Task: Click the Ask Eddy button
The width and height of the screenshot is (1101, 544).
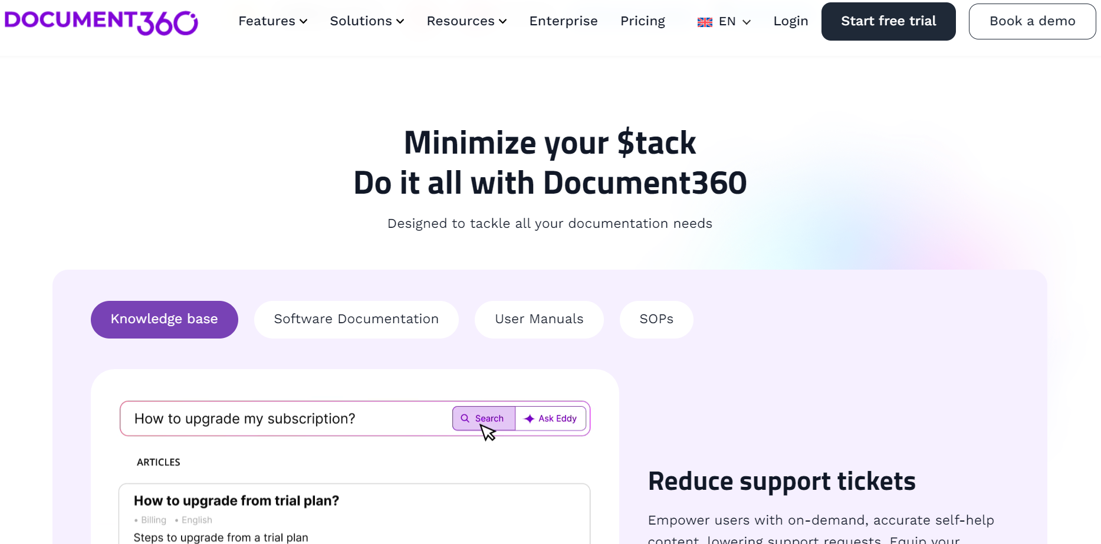Action: [x=551, y=419]
